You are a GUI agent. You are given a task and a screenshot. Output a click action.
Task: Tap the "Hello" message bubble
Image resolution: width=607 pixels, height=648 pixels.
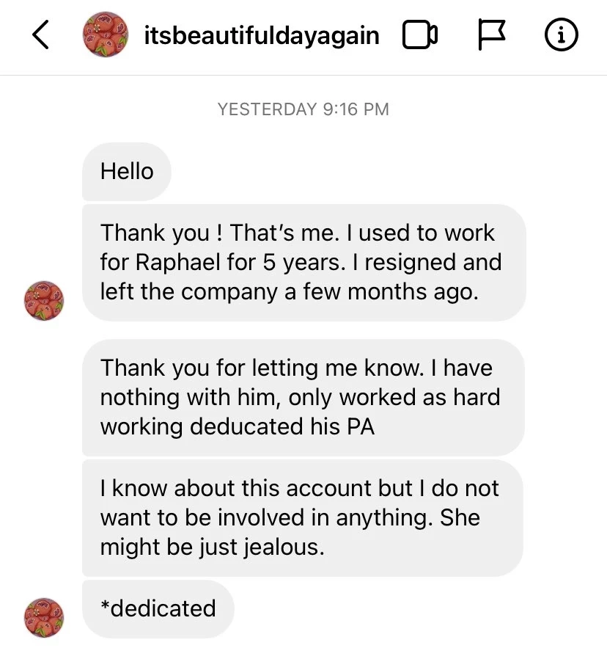(x=127, y=172)
